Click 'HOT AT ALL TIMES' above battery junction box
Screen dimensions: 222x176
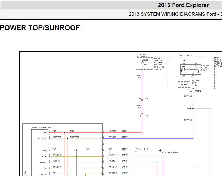(142, 55)
